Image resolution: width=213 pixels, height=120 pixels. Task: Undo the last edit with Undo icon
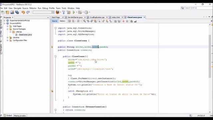23,12
